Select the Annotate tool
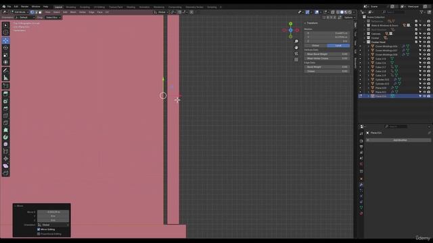Viewport: 433px width, 243px height. [x=5, y=70]
